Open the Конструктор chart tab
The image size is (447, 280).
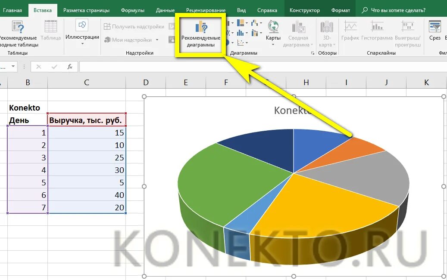point(305,10)
